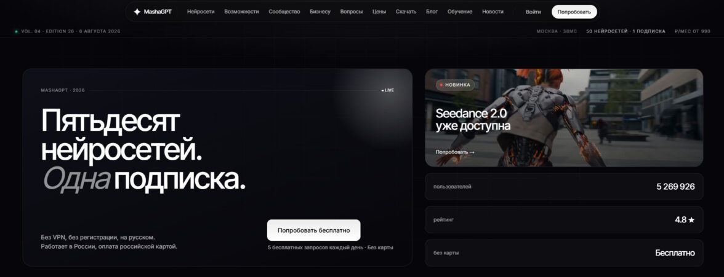Click the green status dot before VOL. 04
The height and width of the screenshot is (277, 724).
coord(16,31)
